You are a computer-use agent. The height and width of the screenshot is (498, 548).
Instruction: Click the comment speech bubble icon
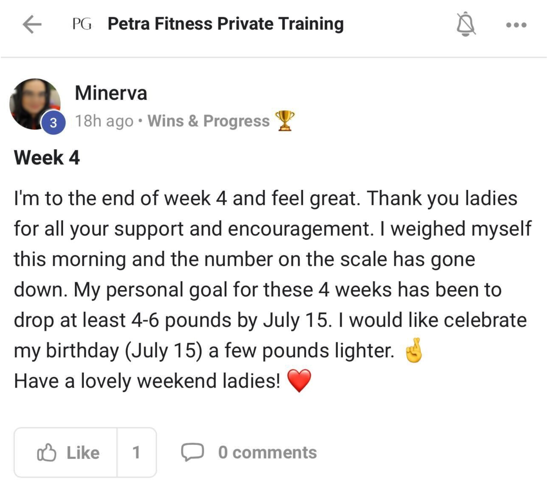[192, 452]
